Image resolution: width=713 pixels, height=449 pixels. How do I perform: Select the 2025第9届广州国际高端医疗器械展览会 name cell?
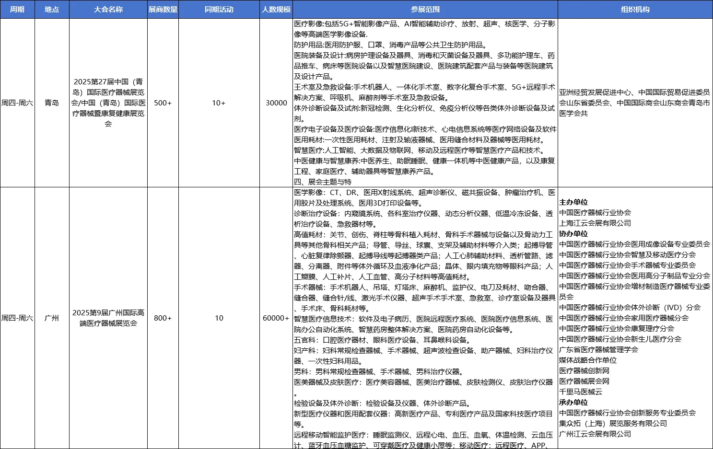[108, 318]
